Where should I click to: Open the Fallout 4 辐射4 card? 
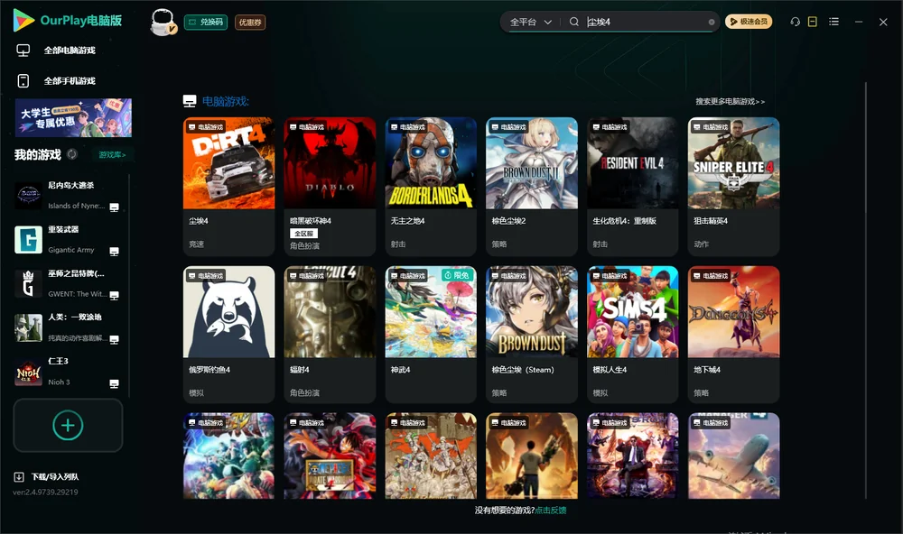[x=330, y=335]
